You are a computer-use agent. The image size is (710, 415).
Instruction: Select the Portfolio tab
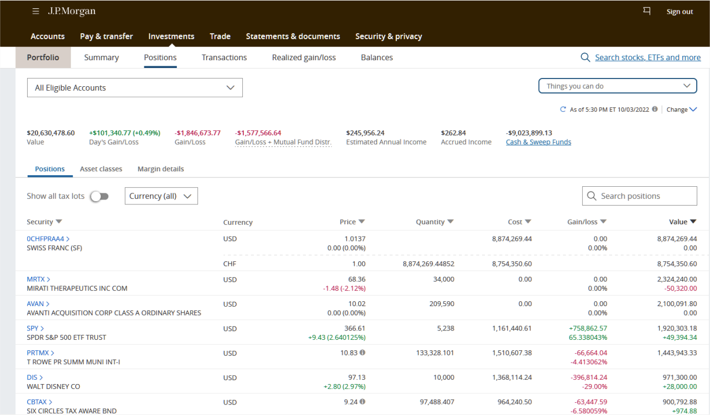coord(43,57)
